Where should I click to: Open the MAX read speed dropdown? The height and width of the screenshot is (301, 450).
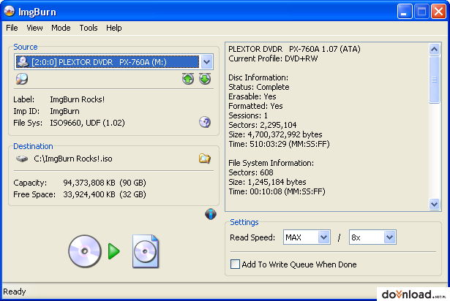tap(323, 237)
